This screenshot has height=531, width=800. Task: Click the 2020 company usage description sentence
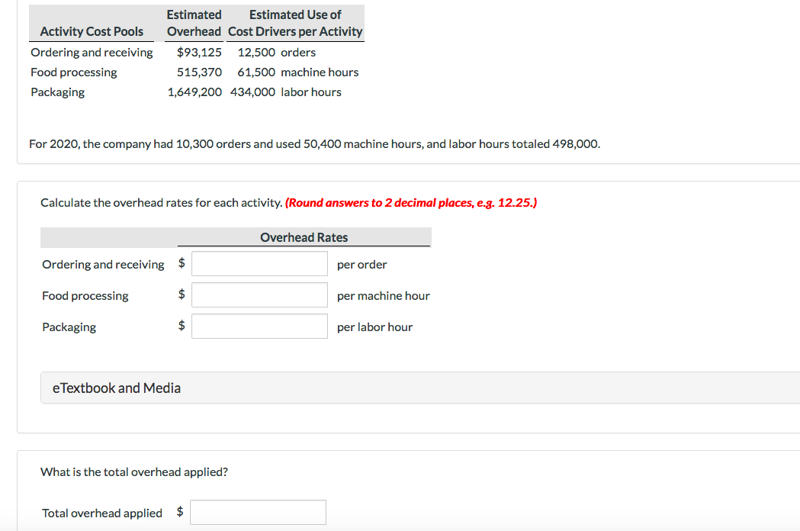pos(315,143)
